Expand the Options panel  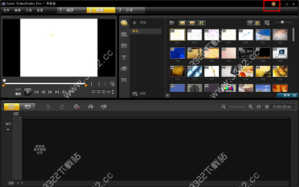point(288,95)
